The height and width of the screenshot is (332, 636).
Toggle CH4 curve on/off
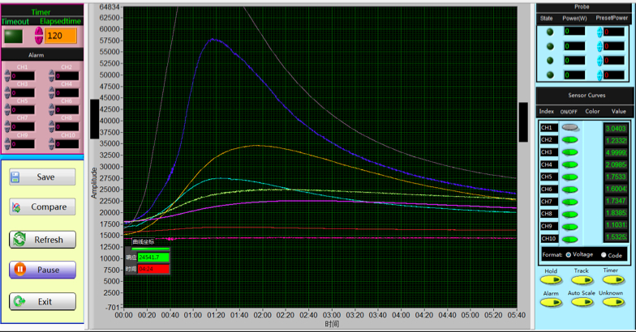[569, 165]
